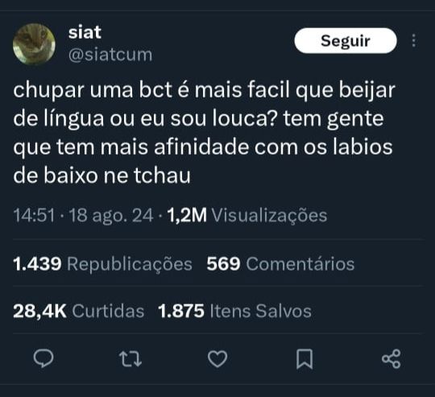
Task: Open the three-dot more options menu
Action: [413, 41]
